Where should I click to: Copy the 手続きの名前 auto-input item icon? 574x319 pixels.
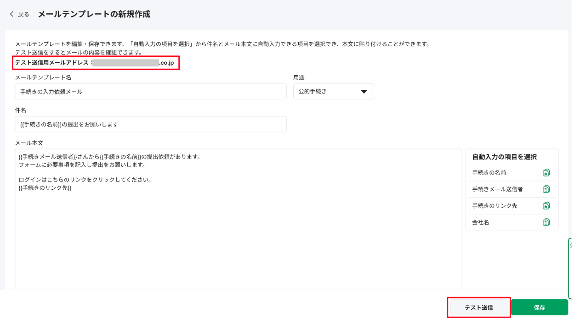point(546,173)
